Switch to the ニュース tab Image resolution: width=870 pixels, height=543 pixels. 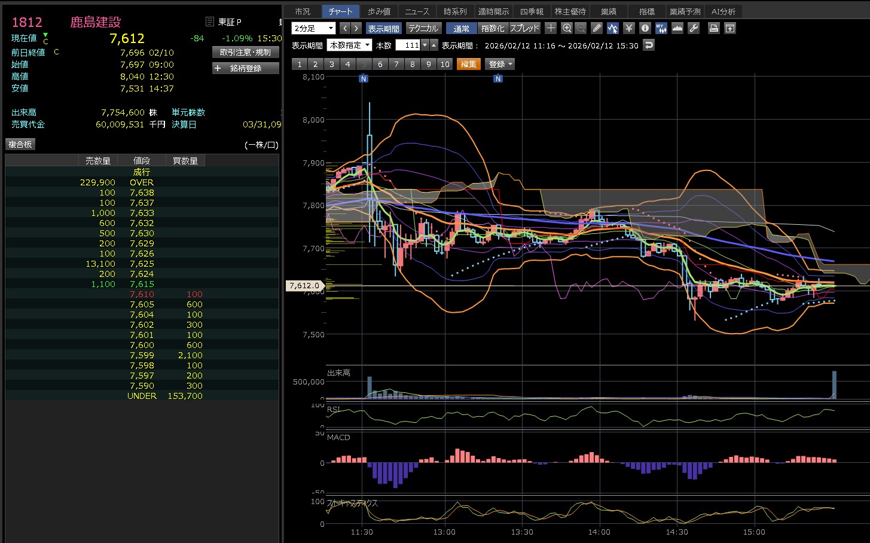tap(417, 11)
